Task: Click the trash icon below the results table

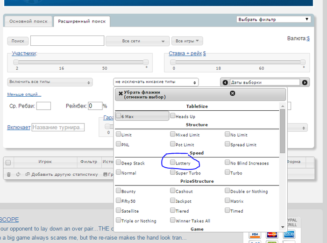Action: tap(8, 174)
